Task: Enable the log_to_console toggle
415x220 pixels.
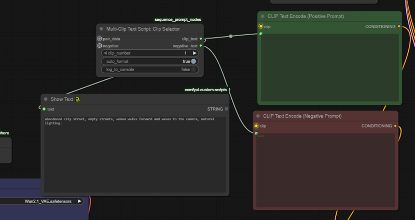Action: coord(193,70)
